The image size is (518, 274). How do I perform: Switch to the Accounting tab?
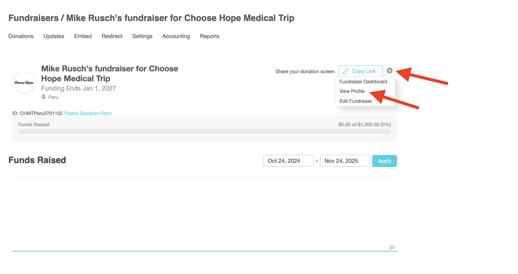click(176, 36)
